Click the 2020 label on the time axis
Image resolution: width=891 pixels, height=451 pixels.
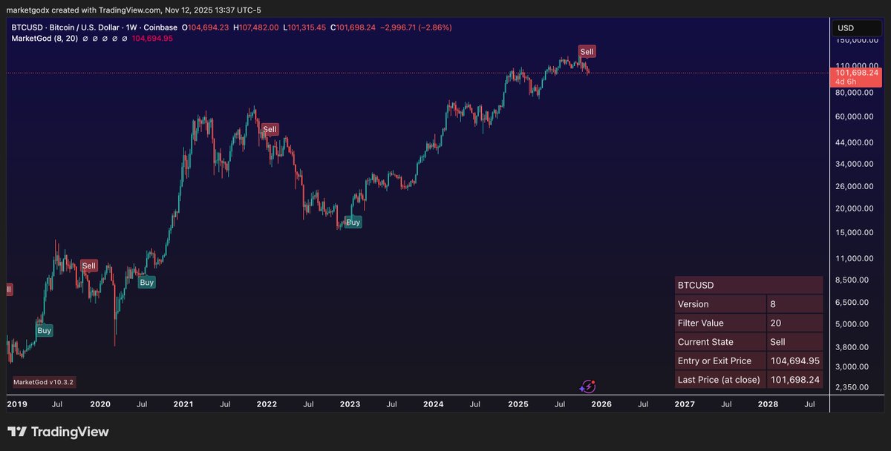pyautogui.click(x=99, y=404)
